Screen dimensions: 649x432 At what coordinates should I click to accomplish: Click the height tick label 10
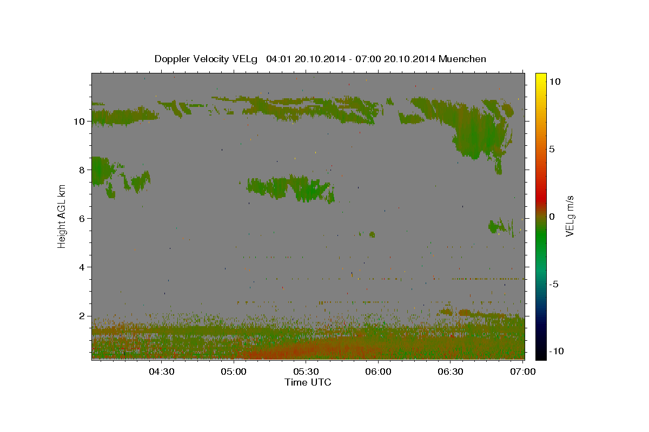pyautogui.click(x=81, y=122)
